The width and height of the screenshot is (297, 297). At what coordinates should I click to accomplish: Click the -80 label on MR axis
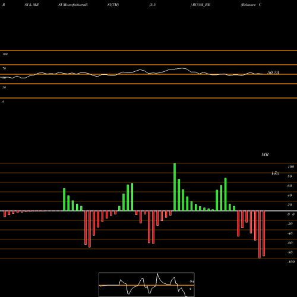coord(290,252)
